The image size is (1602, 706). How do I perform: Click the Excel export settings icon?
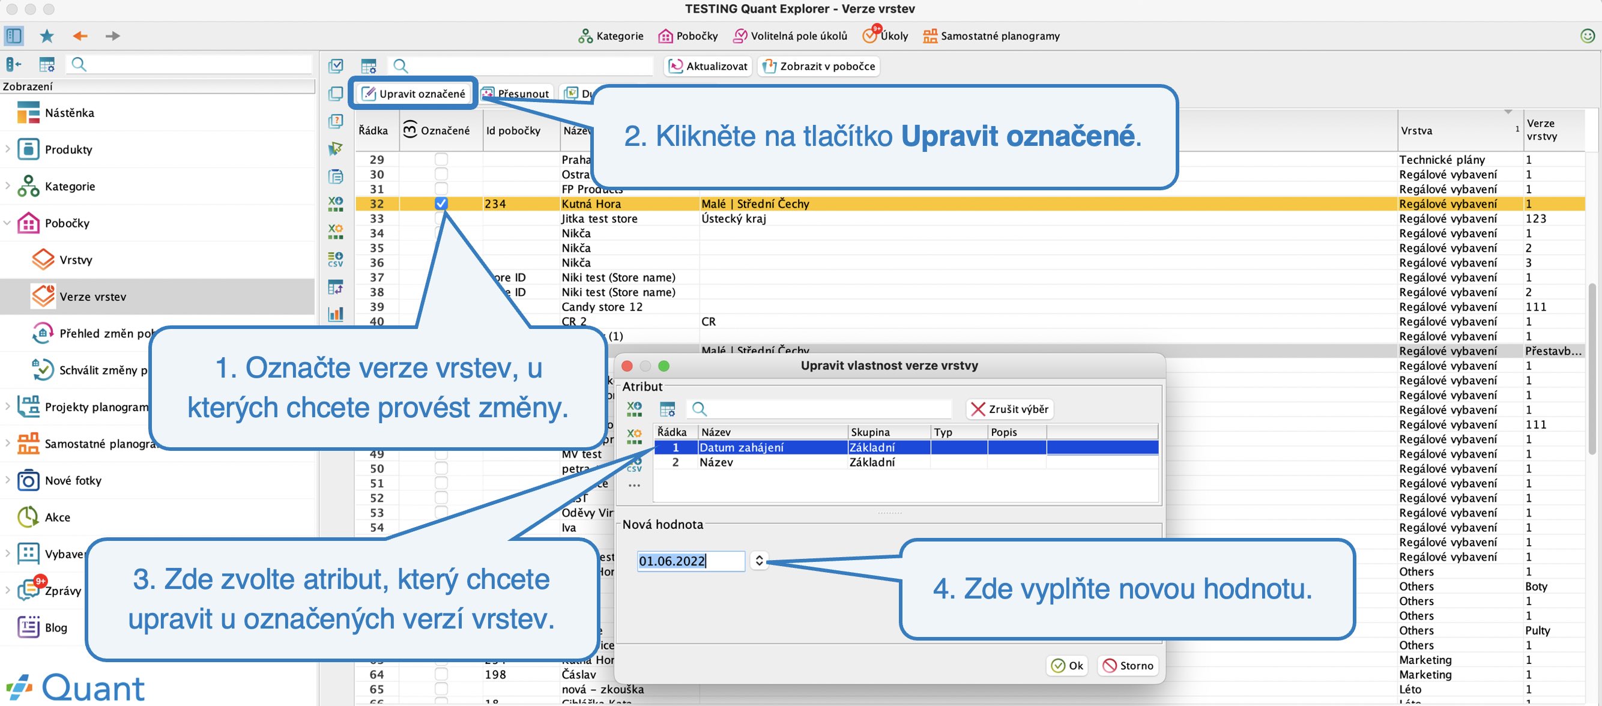tap(336, 231)
